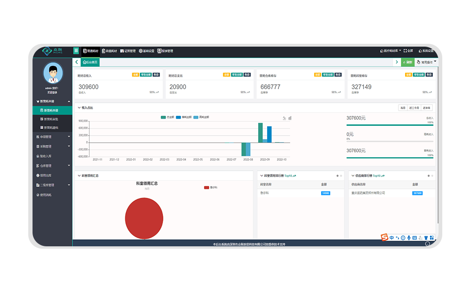Viewport: 471px width, 292px height.
Task: Click the admin doctor avatar
Action: point(53,73)
